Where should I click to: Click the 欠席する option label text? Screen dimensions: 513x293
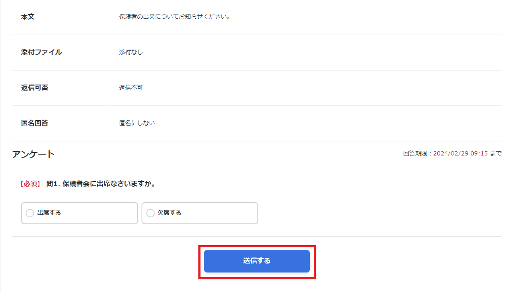pos(170,213)
